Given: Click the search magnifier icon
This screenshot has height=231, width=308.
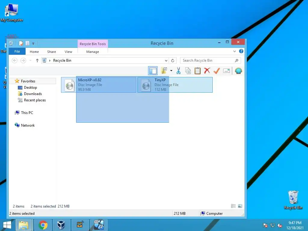Looking at the screenshot, I should [236, 60].
